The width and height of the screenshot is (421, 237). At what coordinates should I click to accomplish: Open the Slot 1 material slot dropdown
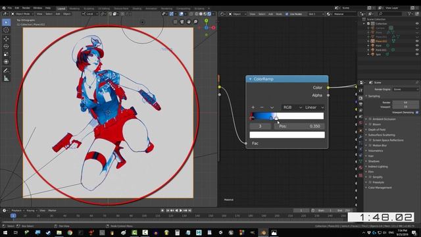316,14
